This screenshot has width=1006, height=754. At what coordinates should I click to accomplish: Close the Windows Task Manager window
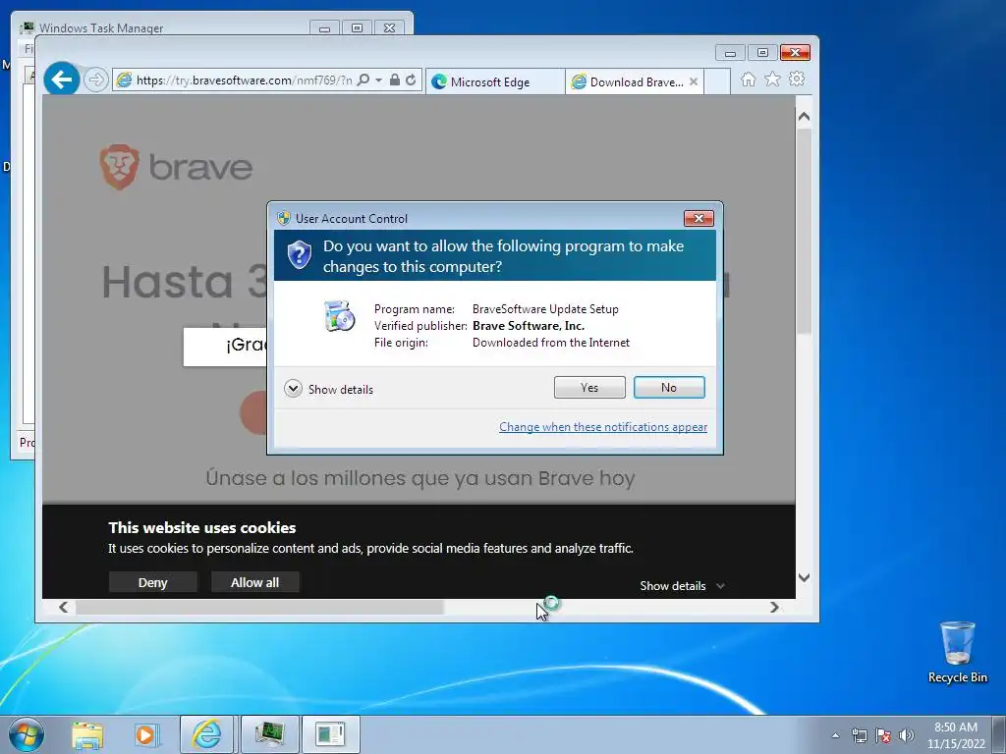389,28
